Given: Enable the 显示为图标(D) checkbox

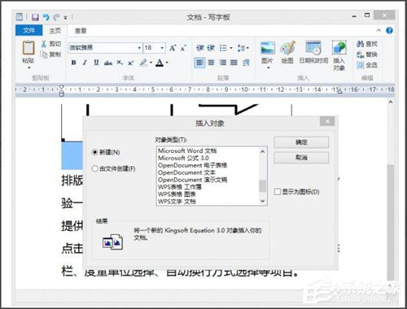Looking at the screenshot, I should click(278, 192).
